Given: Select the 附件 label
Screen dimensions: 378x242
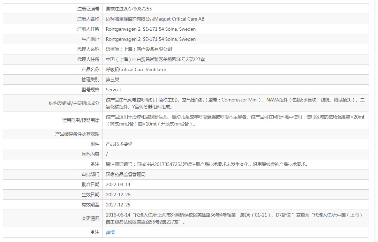Looking at the screenshot, I should coord(95,144).
